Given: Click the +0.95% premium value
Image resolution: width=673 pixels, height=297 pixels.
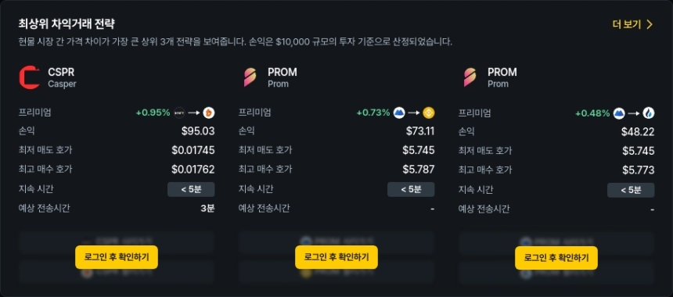Looking at the screenshot, I should (x=153, y=113).
